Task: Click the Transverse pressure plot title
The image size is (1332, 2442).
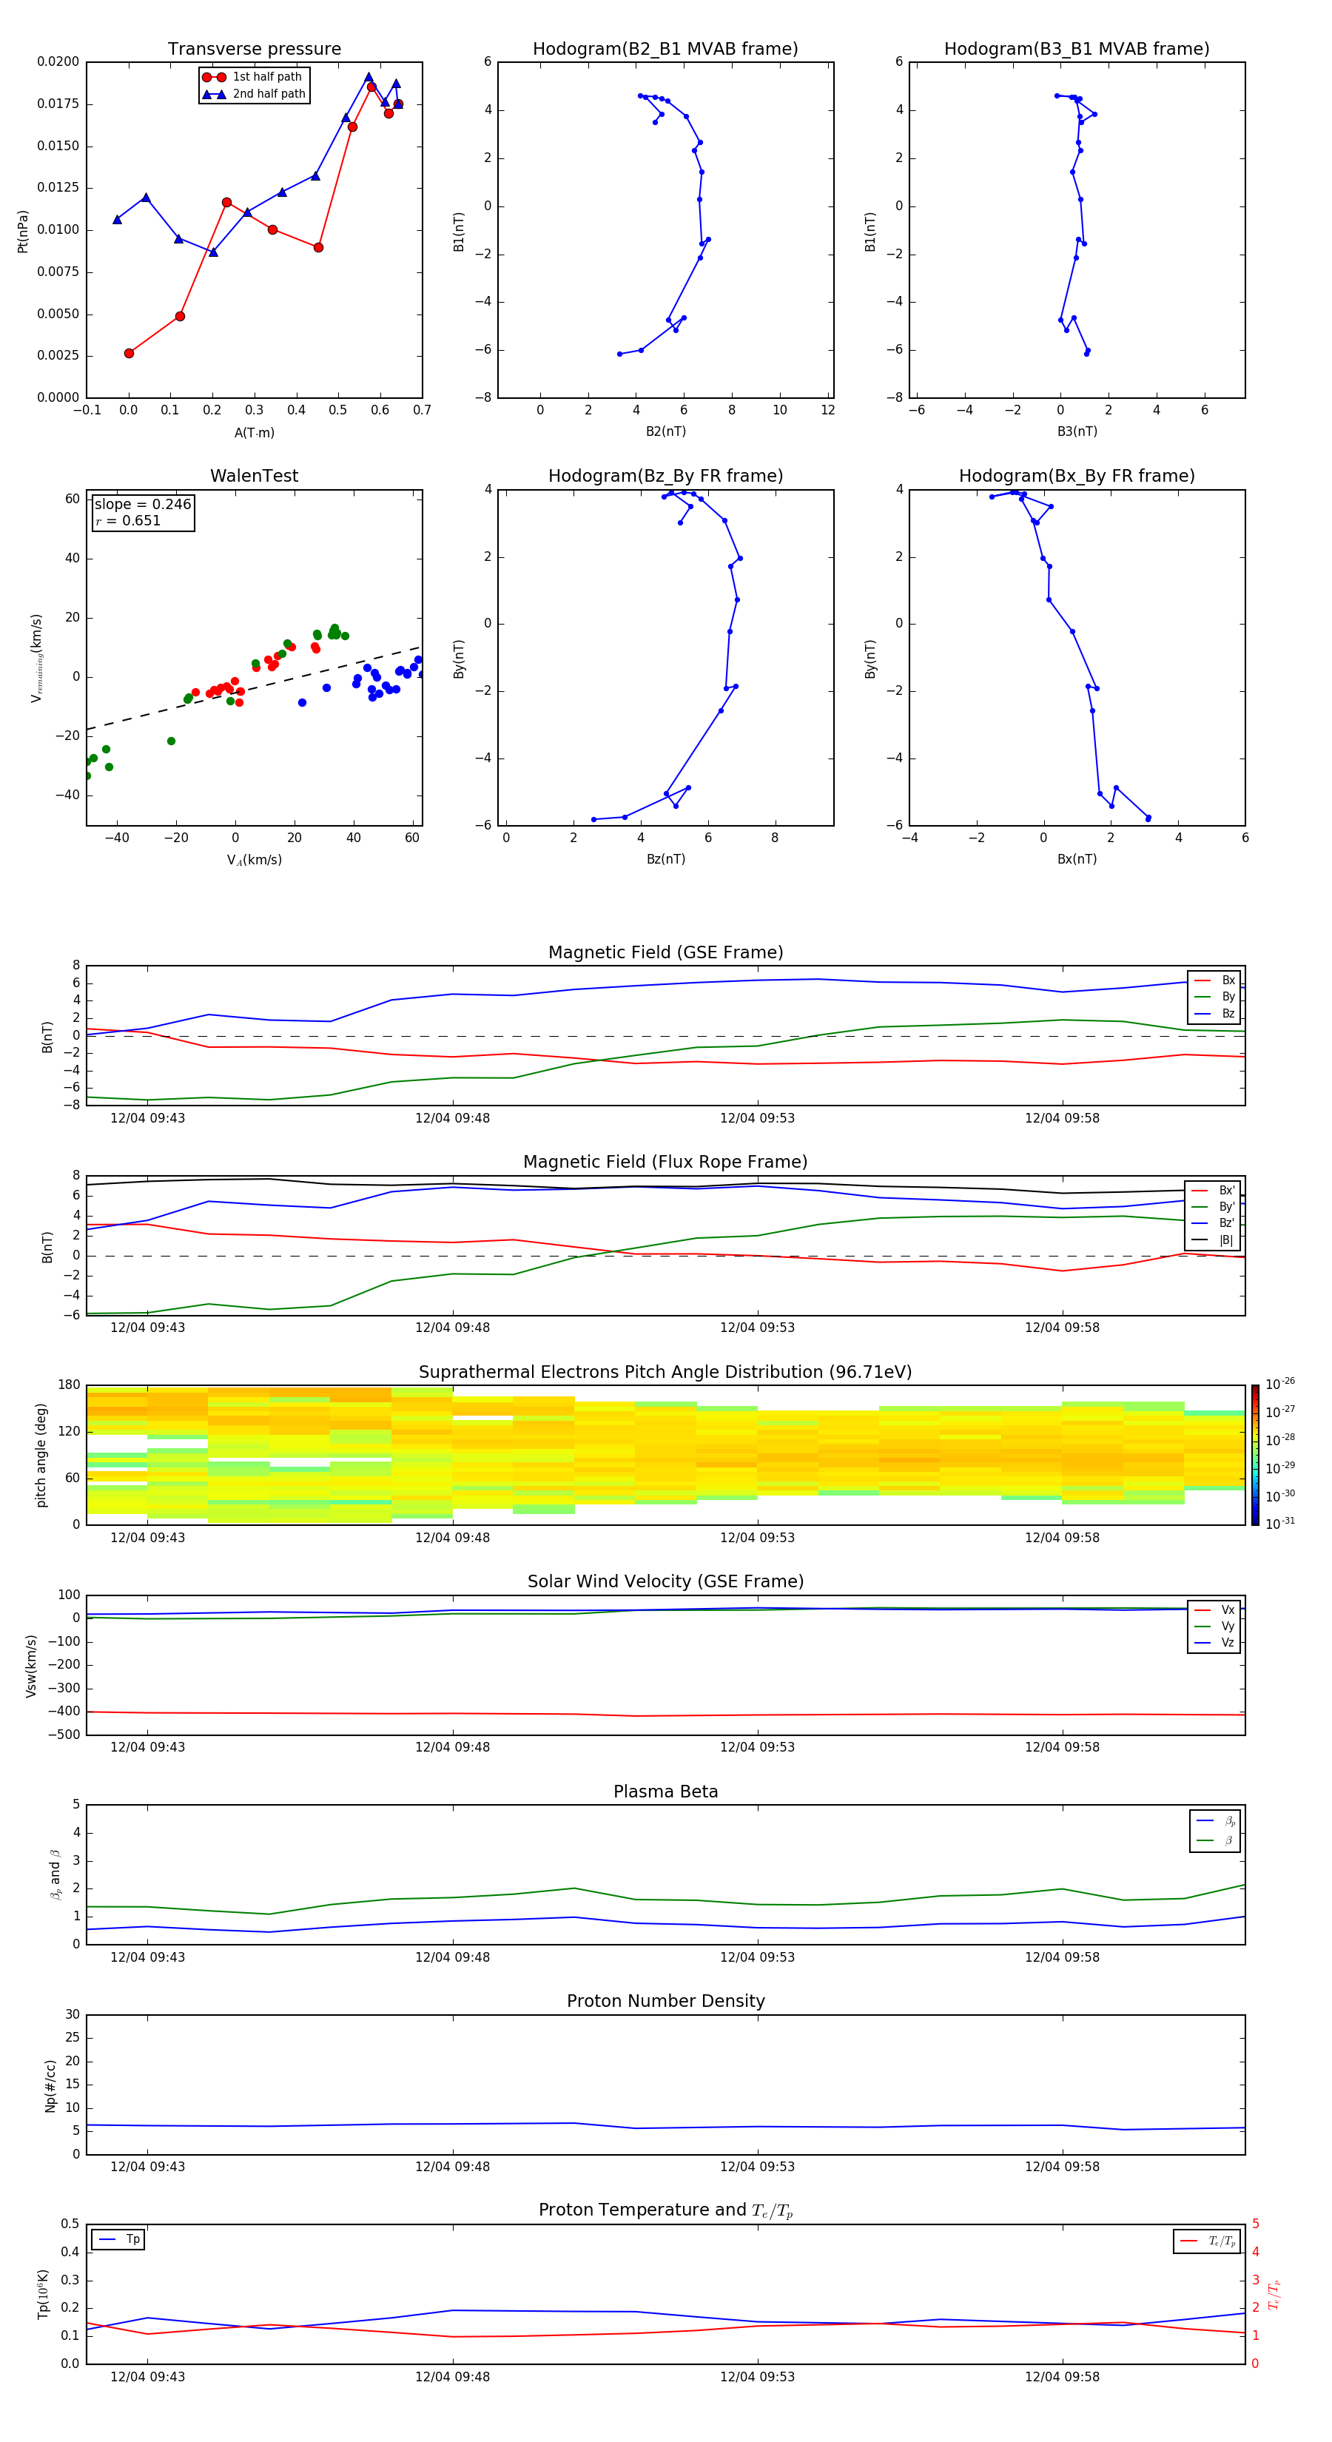Action: (254, 50)
